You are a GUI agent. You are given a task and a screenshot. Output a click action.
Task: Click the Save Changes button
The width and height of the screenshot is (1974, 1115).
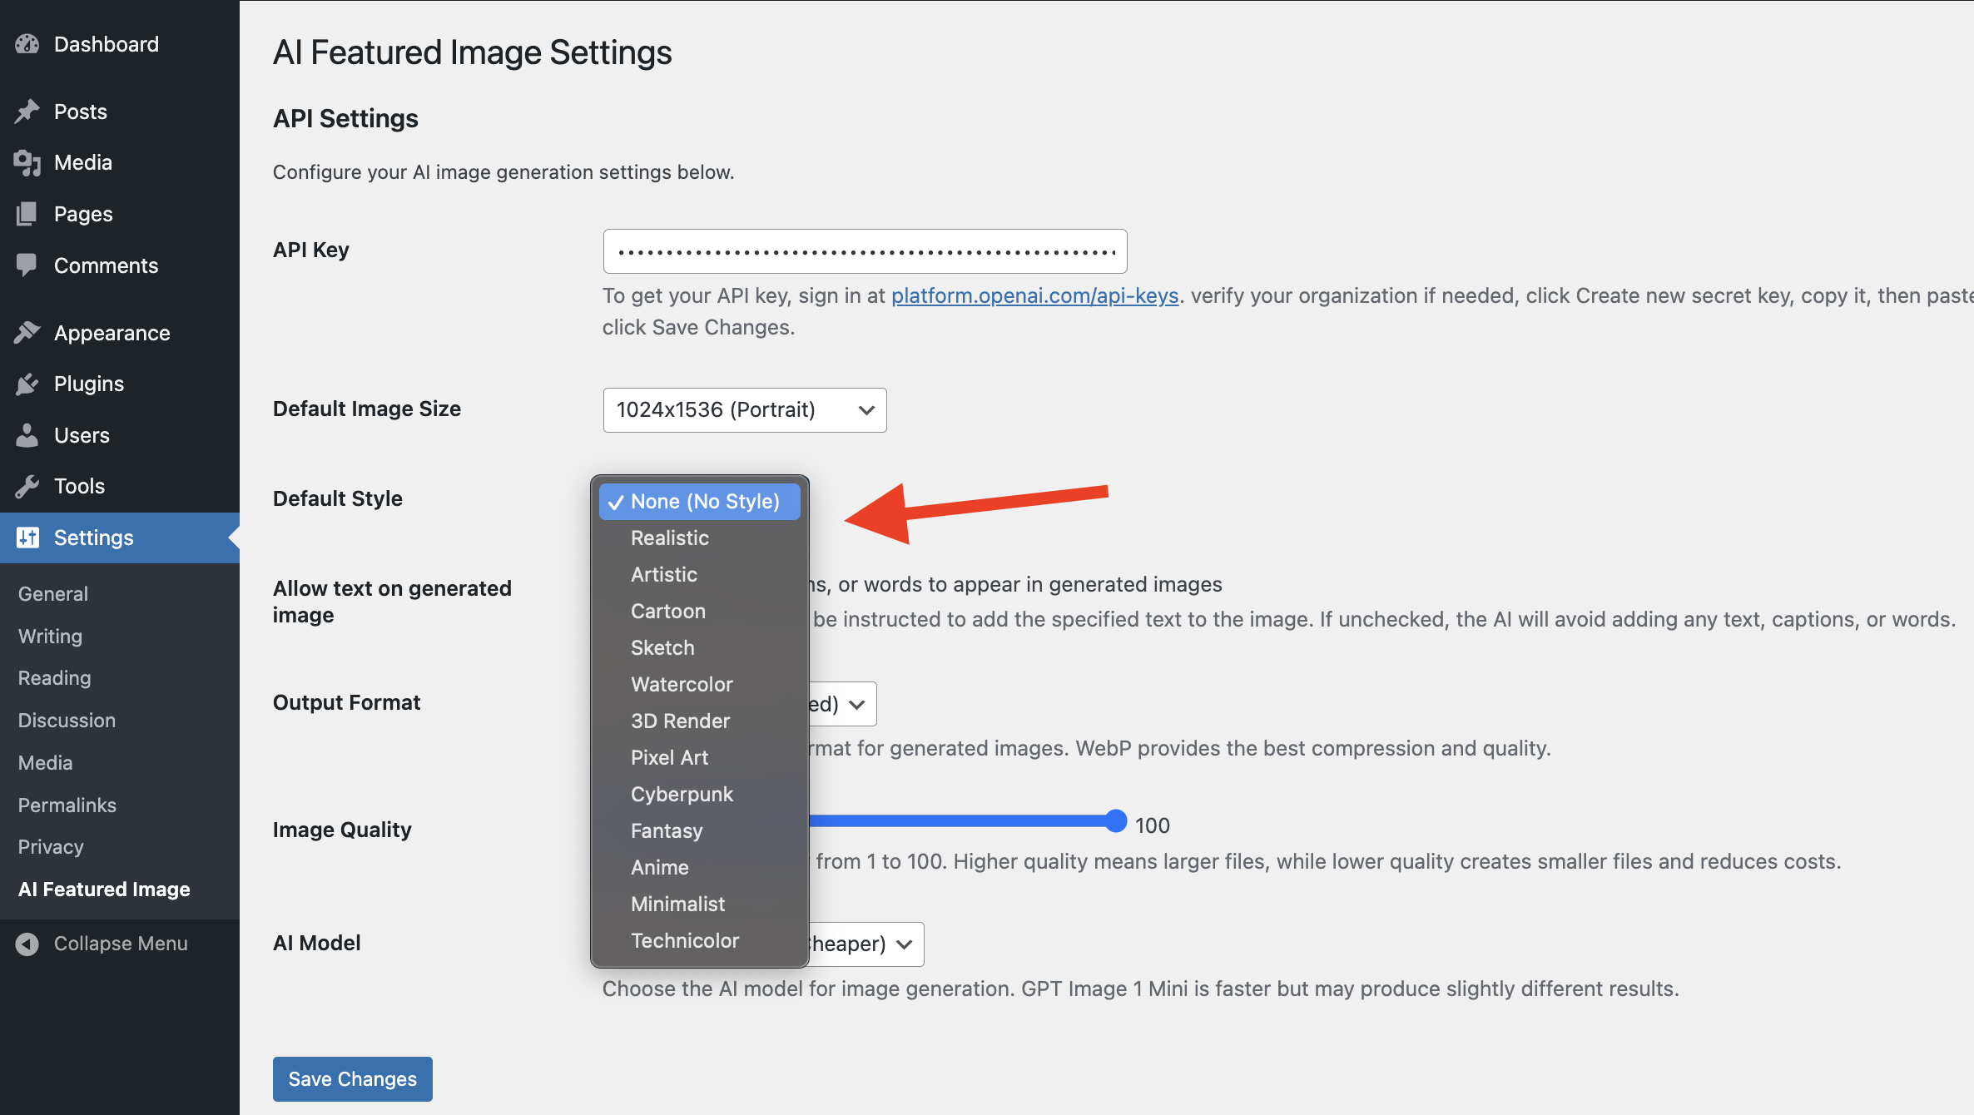coord(352,1078)
